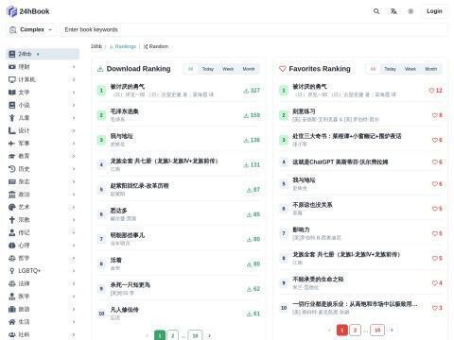Click the 宗教 cross icon
The width and height of the screenshot is (454, 340).
click(12, 220)
